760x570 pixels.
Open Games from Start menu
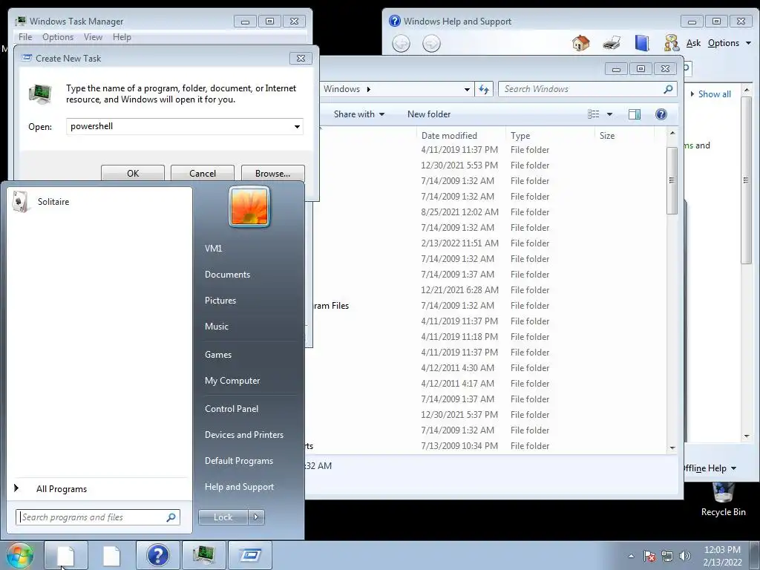pos(218,354)
